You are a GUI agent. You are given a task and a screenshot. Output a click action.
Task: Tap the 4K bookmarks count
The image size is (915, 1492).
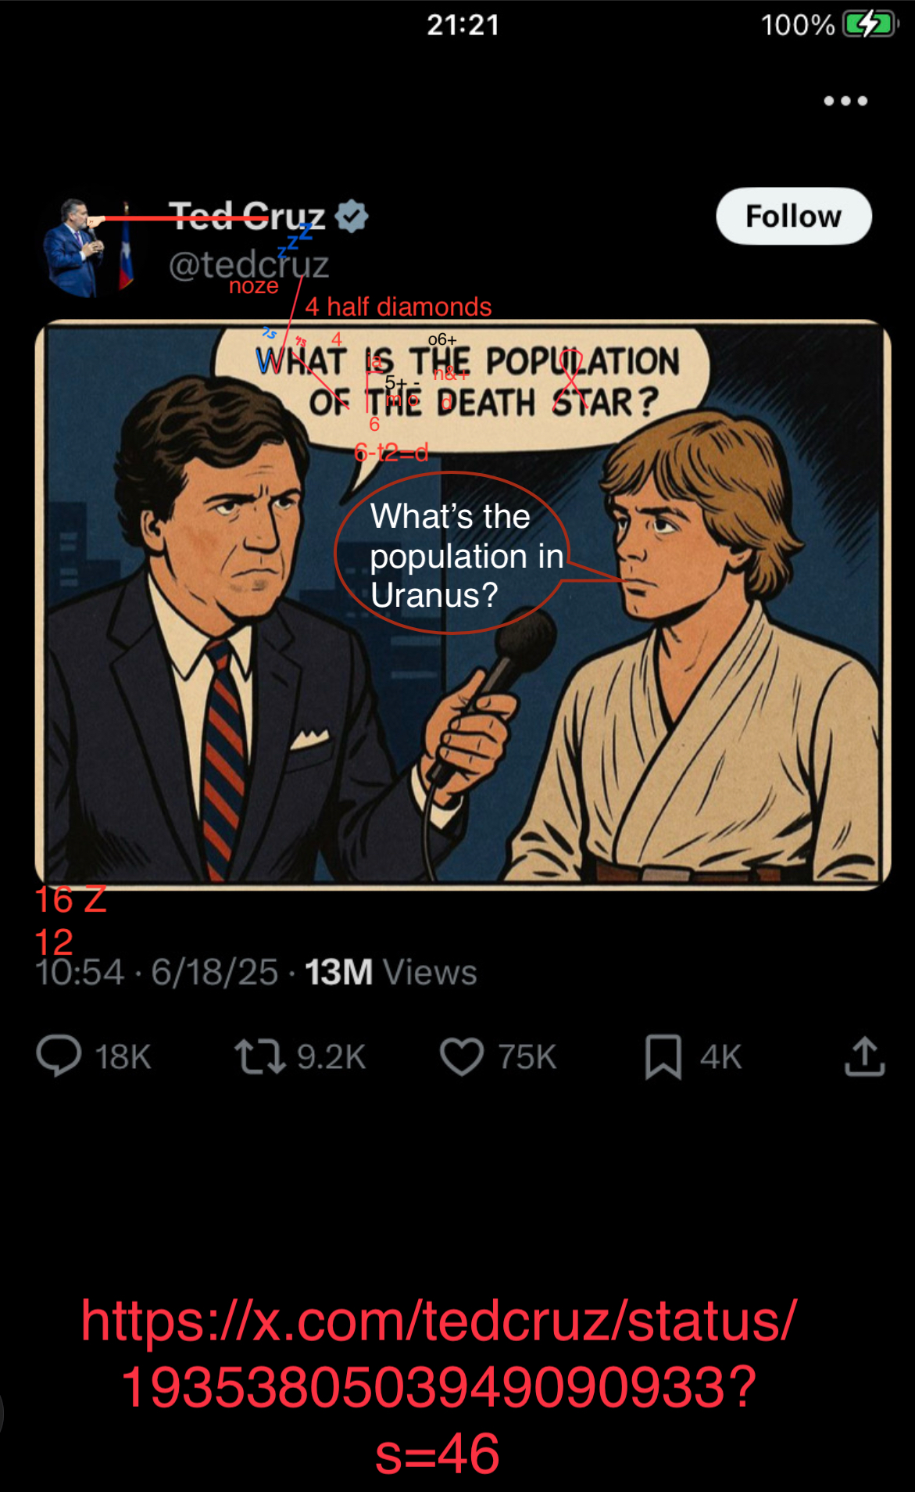coord(720,1057)
